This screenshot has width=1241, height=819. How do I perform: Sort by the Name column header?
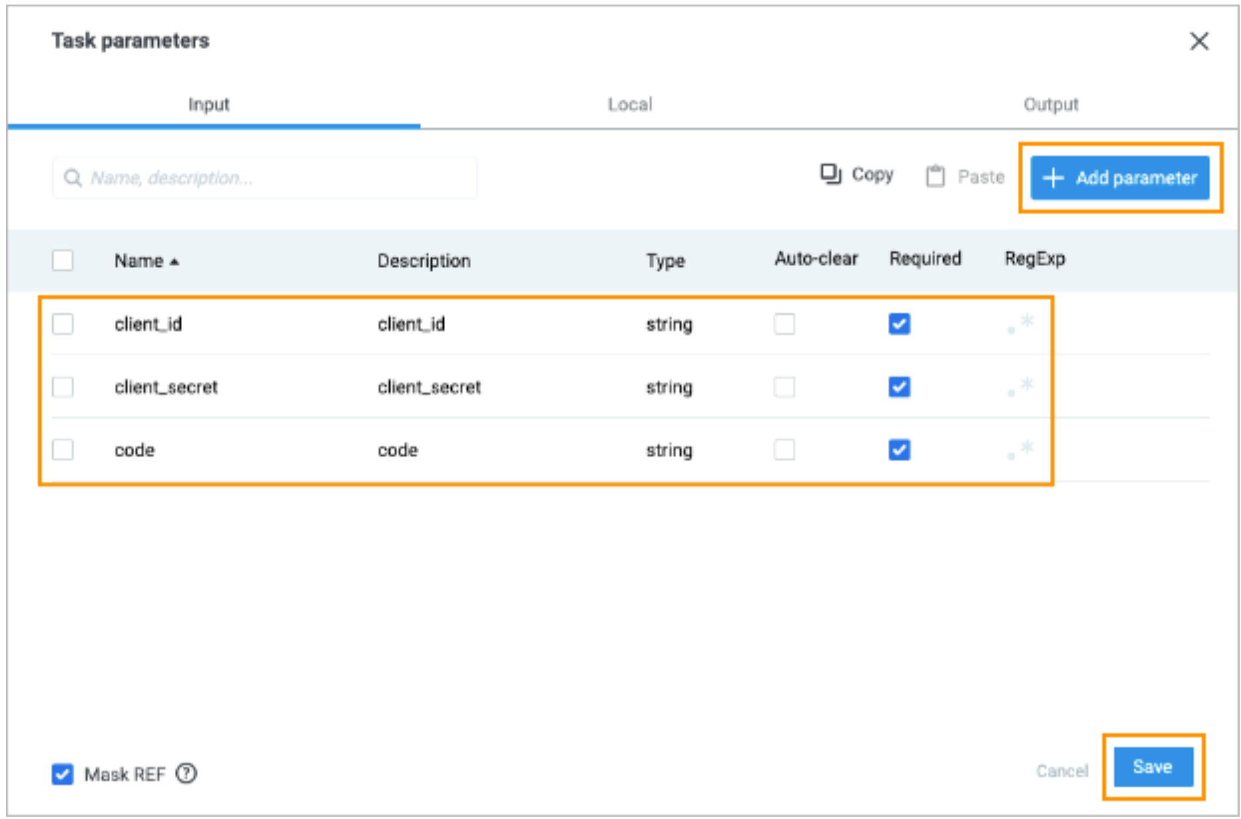146,261
